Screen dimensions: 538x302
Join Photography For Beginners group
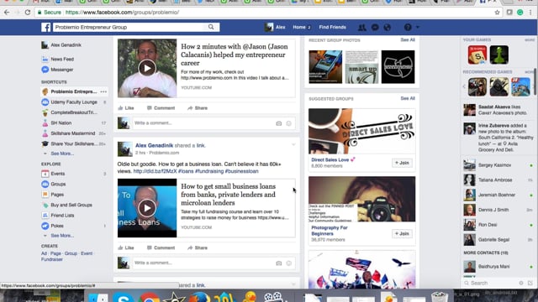402,233
